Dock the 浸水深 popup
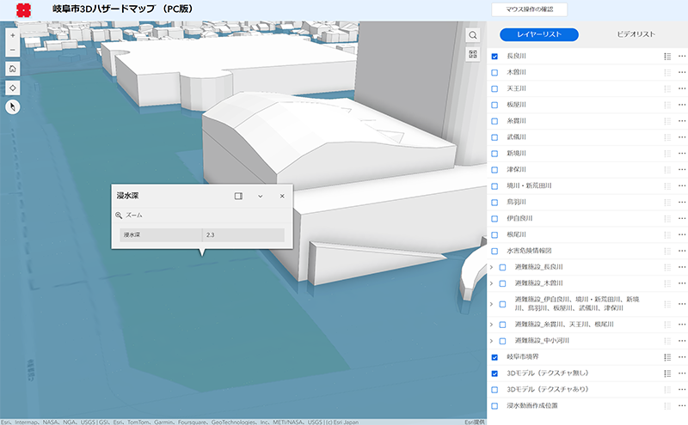 coord(238,196)
